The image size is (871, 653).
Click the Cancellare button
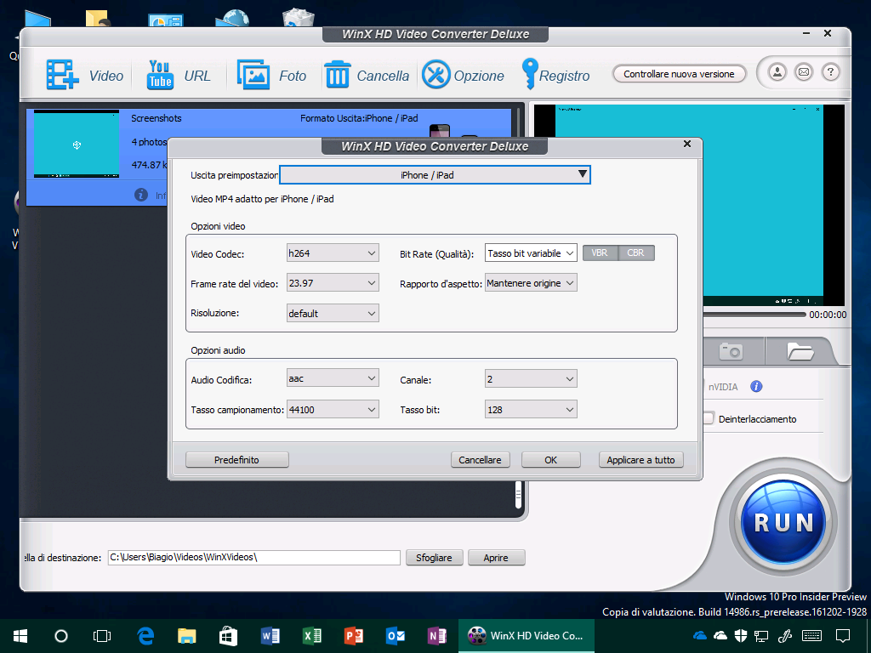click(x=481, y=460)
